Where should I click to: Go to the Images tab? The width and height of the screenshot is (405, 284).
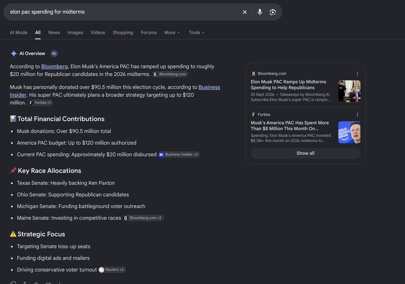pos(75,32)
